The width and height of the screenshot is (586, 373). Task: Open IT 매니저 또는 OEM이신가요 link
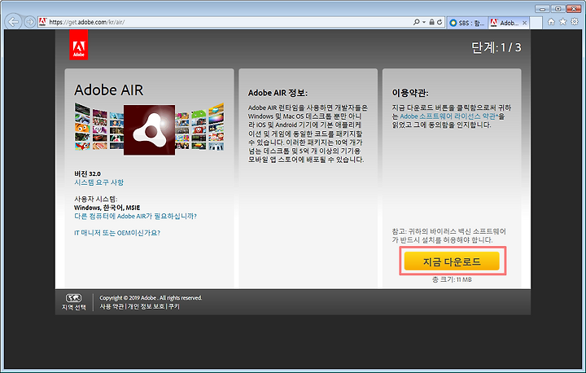coord(117,233)
